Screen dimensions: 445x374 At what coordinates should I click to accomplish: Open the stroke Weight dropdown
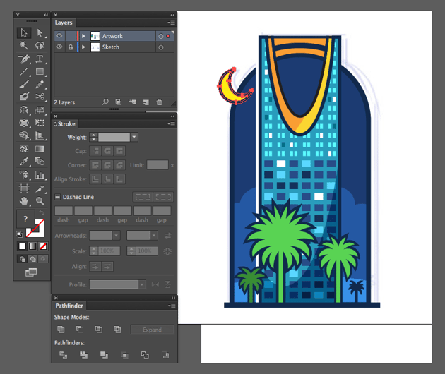tap(134, 137)
